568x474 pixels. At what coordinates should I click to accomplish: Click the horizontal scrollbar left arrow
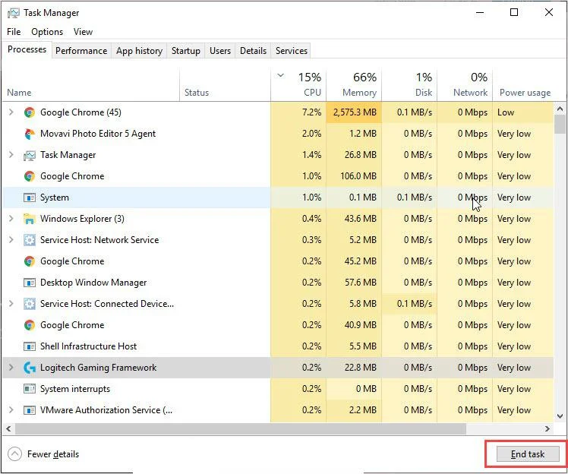coord(8,429)
